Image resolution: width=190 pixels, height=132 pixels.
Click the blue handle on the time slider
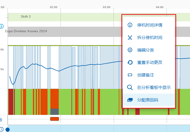pyautogui.click(x=8, y=129)
